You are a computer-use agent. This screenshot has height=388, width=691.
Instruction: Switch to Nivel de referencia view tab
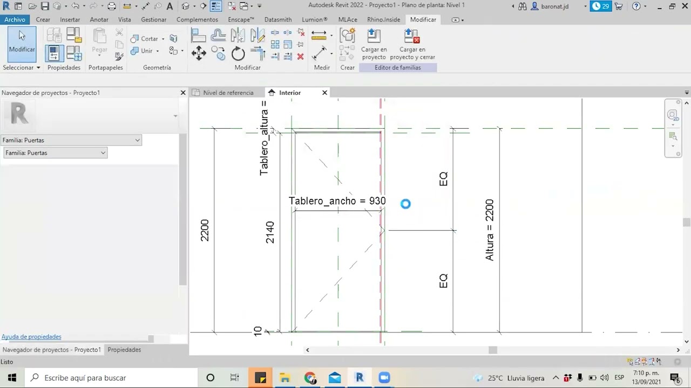[228, 93]
